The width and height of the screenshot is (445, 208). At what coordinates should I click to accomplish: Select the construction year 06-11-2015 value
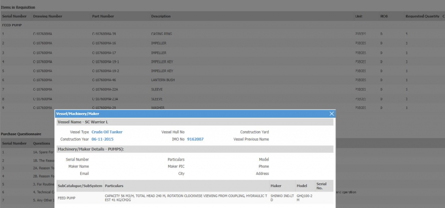(x=103, y=139)
